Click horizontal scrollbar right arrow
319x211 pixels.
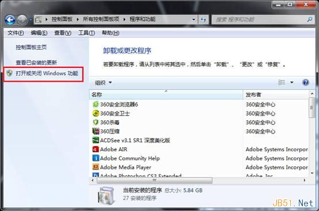(305, 181)
